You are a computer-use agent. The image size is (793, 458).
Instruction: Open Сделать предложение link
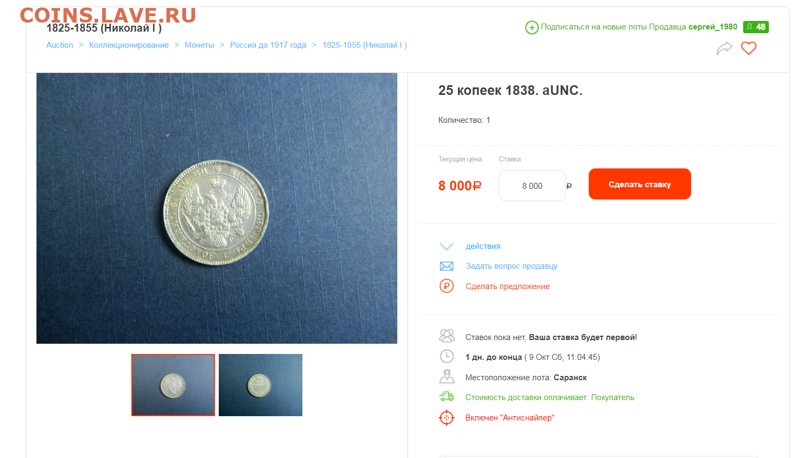coord(508,286)
